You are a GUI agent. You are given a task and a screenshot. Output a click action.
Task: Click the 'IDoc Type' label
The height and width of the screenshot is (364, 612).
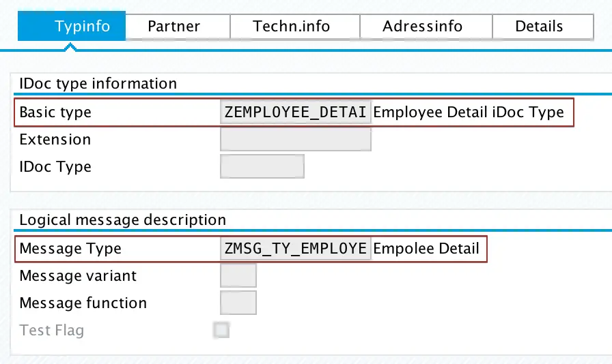[55, 167]
